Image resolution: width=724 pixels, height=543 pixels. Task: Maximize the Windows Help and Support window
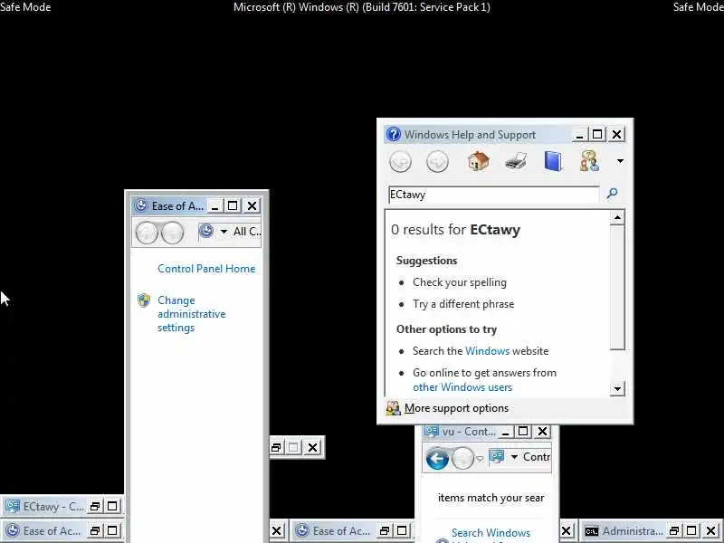point(597,134)
